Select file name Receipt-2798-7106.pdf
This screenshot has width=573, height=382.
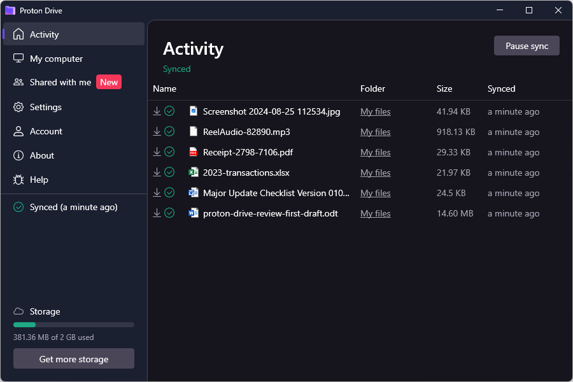[x=248, y=152]
